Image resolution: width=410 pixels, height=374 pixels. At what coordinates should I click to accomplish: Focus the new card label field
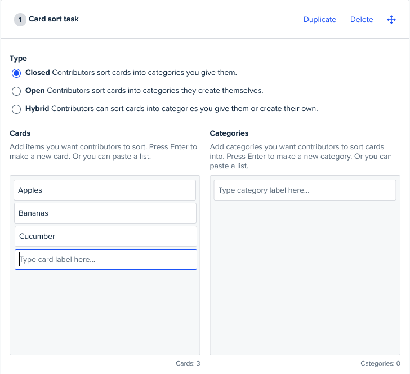point(106,259)
